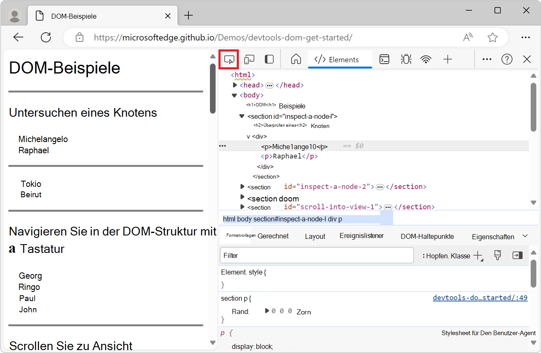Open the devtools-do…started/:49 stylesheet link
Image resolution: width=541 pixels, height=353 pixels.
click(480, 298)
